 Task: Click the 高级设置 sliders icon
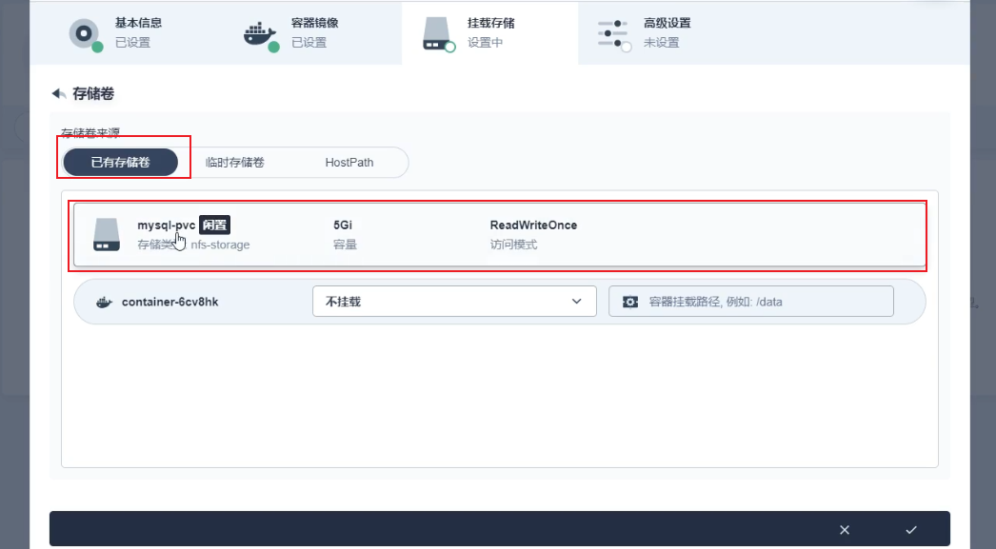[x=613, y=34]
